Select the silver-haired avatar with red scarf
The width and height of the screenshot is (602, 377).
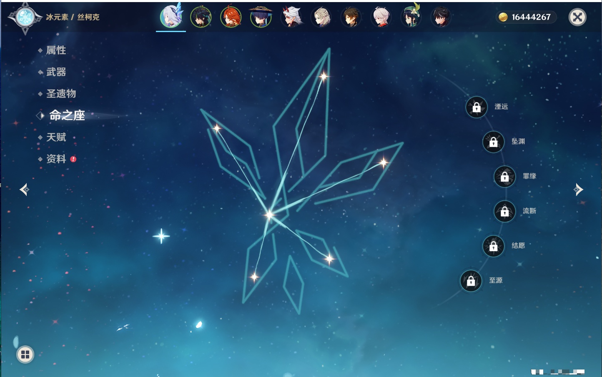pyautogui.click(x=381, y=17)
